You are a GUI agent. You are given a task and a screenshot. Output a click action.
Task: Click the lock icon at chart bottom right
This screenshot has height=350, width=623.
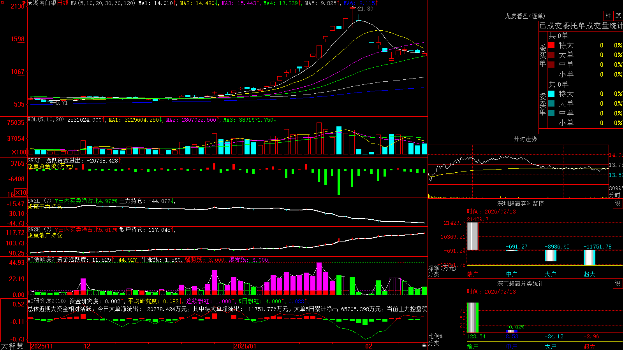[x=424, y=345]
